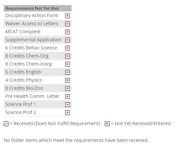Click the red X beside Science Prof 2
Image resolution: width=176 pixels, height=146 pixels.
pos(68,113)
